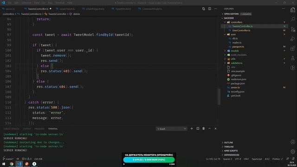Expand the models folder

click(234, 51)
